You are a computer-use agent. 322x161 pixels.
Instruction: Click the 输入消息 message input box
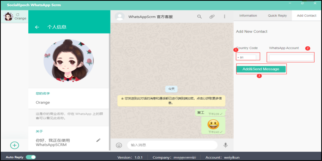click(172, 145)
